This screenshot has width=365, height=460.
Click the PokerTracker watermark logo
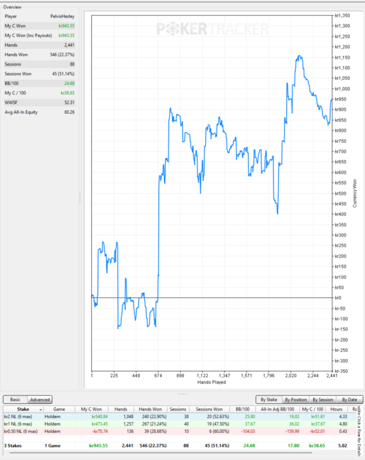pyautogui.click(x=212, y=29)
